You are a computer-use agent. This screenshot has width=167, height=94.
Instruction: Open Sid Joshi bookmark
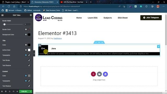(14, 10)
